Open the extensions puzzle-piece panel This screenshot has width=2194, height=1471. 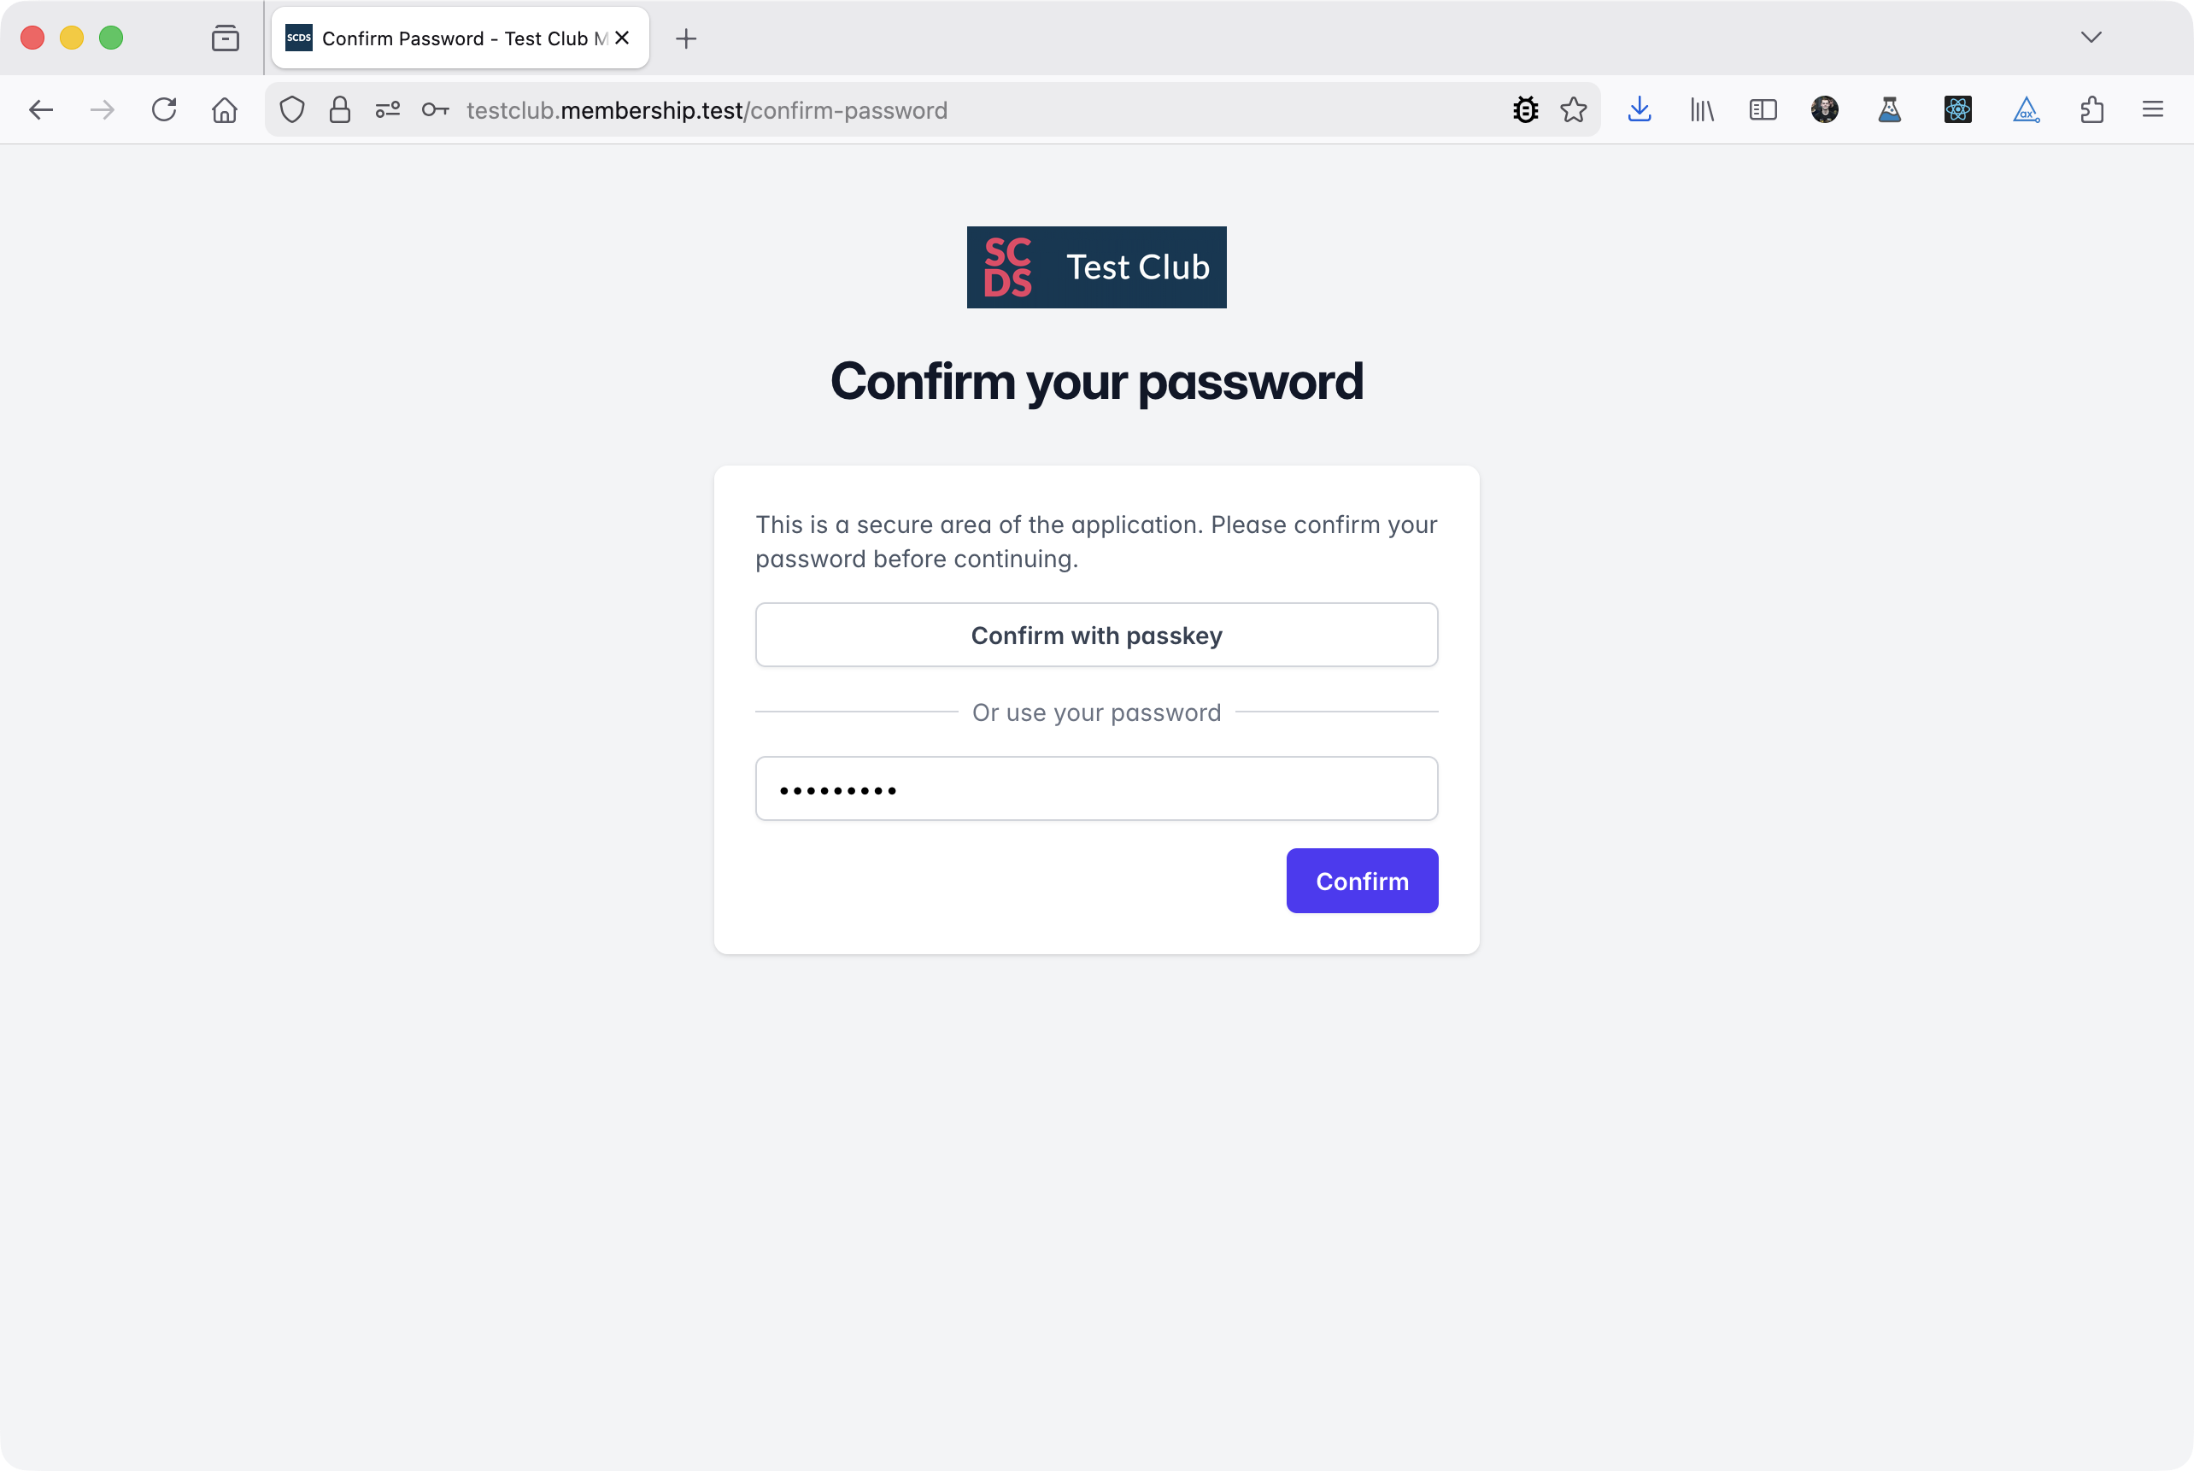(2091, 109)
